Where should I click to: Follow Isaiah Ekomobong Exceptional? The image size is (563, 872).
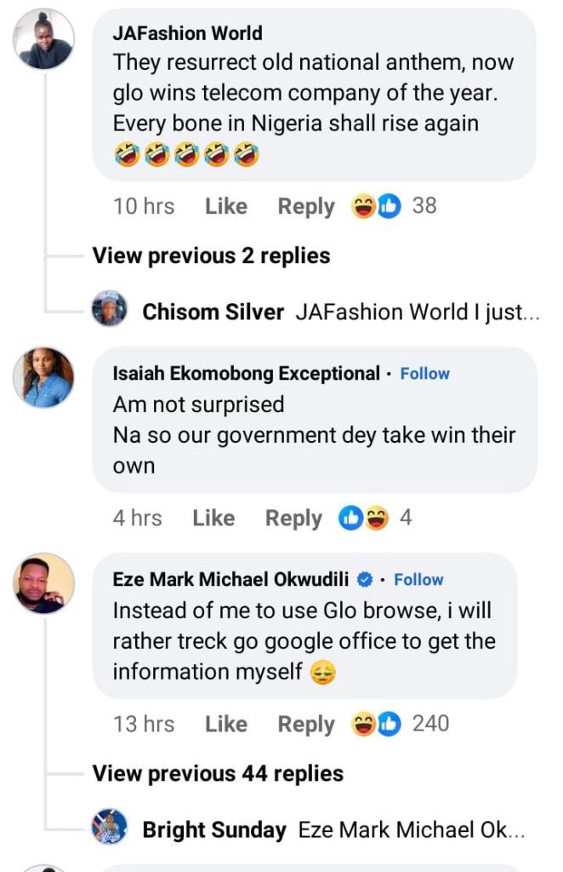pyautogui.click(x=425, y=374)
